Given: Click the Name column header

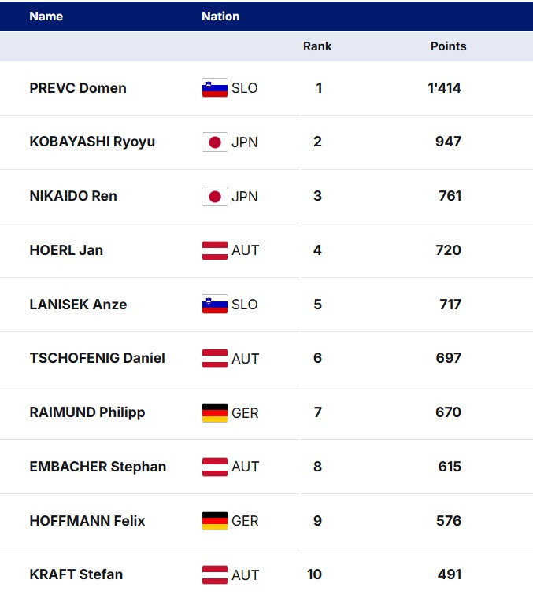Looking at the screenshot, I should (x=46, y=17).
